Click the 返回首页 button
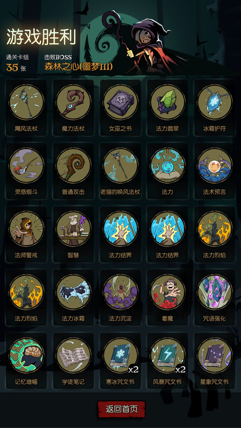The height and width of the screenshot is (428, 241). (x=122, y=409)
